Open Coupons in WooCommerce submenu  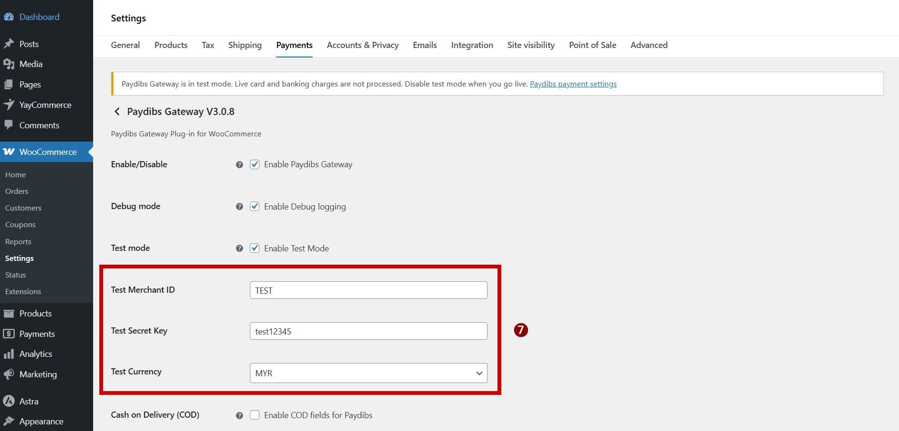pos(20,225)
